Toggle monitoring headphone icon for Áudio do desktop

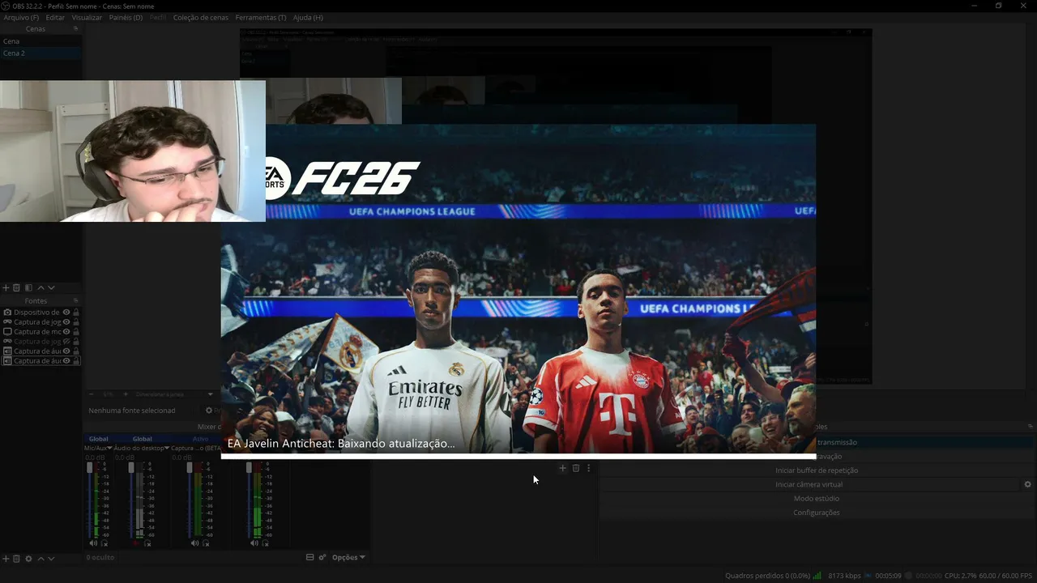point(147,543)
